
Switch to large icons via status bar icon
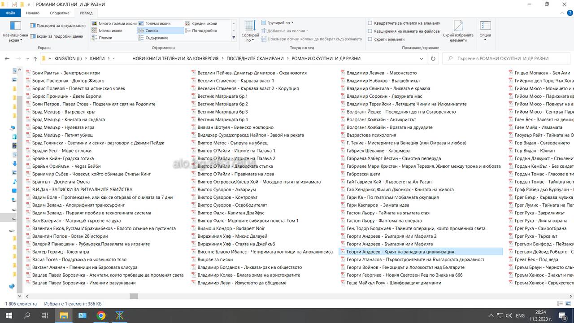pyautogui.click(x=568, y=304)
